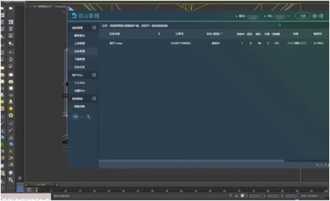The width and height of the screenshot is (330, 201).
Task: Expand the balance dropdown chevron in header
Action: [288, 16]
